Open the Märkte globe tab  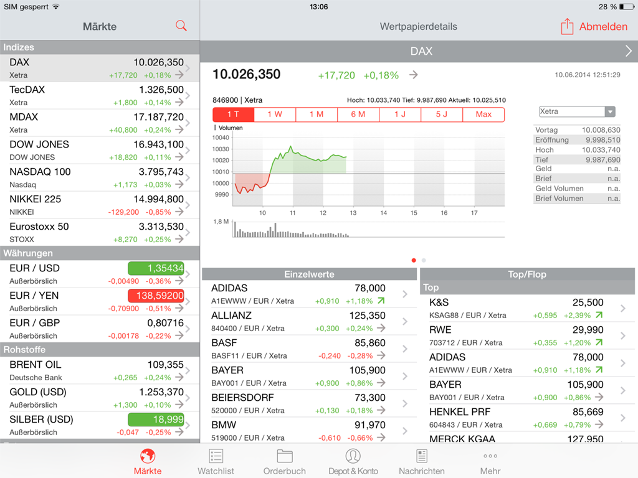(x=148, y=456)
